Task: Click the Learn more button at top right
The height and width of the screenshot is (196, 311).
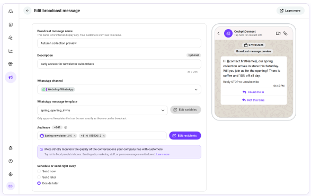Action: point(290,11)
